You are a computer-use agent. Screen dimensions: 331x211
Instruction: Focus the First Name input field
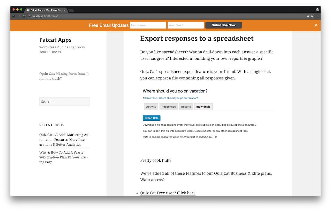point(148,25)
